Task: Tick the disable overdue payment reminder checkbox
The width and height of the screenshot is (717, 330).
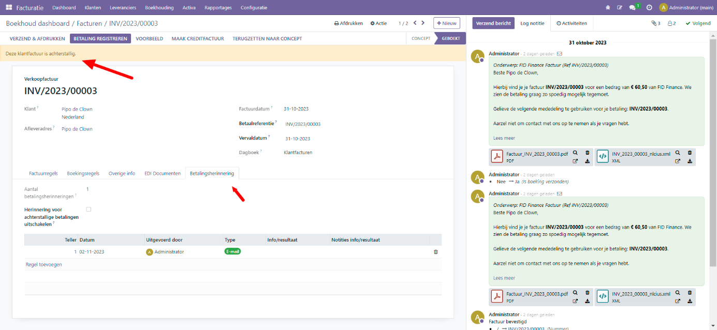Action: click(x=89, y=209)
